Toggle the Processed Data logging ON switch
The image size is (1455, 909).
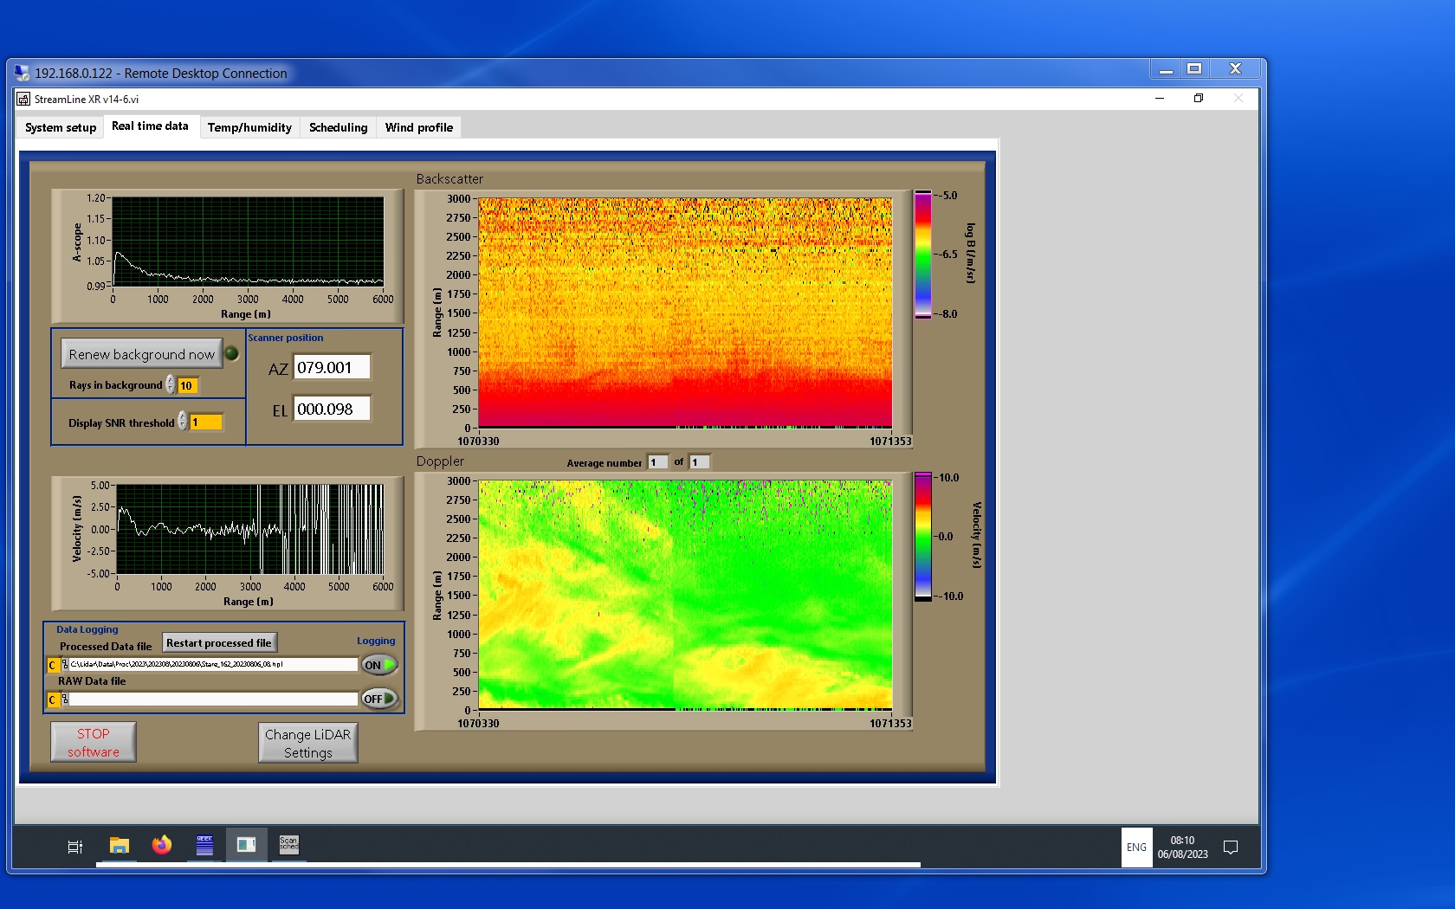[x=379, y=665]
